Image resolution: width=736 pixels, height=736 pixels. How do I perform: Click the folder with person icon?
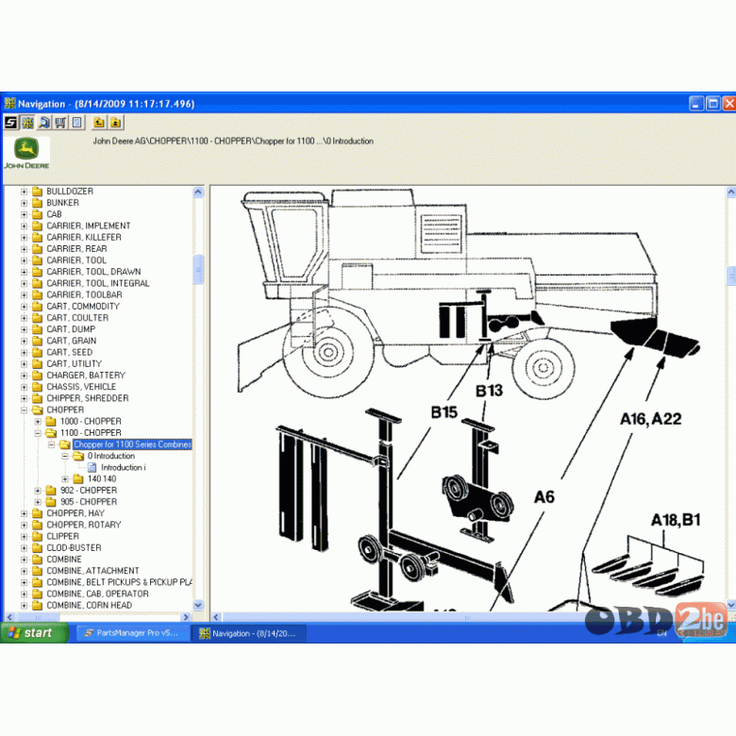point(115,123)
